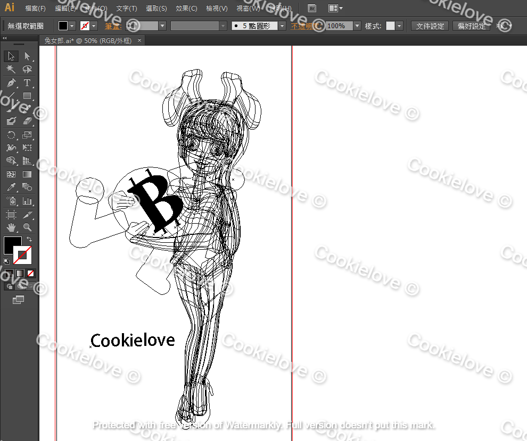This screenshot has height=441, width=527.
Task: Enable Draw Behind mode
Action: [x=20, y=286]
